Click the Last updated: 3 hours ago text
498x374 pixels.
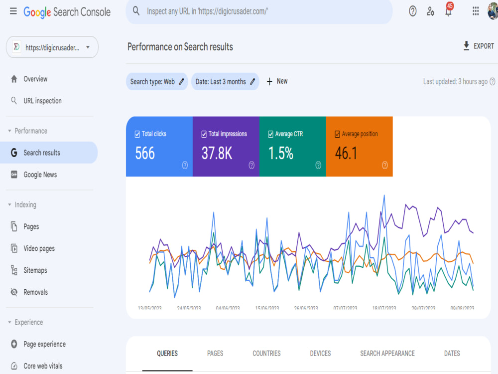click(x=455, y=82)
